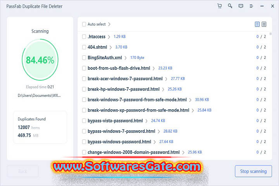Screen dimensions: 279x186
Task: Click the 469.75 MB duplicates size
Action: coord(28,135)
